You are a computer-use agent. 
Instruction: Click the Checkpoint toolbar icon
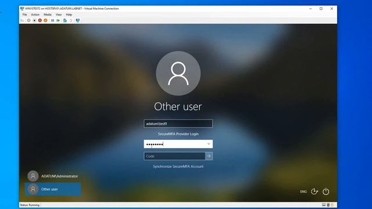pos(65,21)
